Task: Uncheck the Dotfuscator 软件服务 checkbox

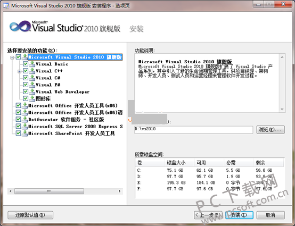Action: [x=18, y=119]
